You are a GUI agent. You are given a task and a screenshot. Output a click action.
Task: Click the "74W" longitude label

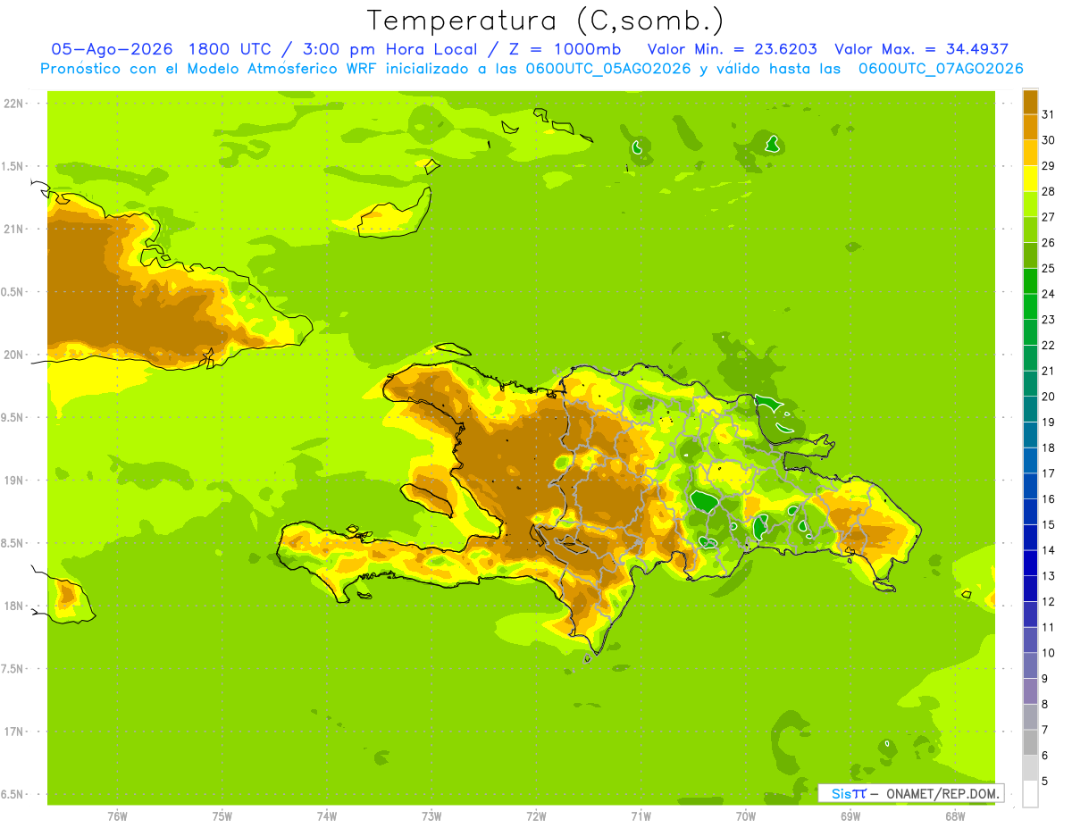(327, 815)
